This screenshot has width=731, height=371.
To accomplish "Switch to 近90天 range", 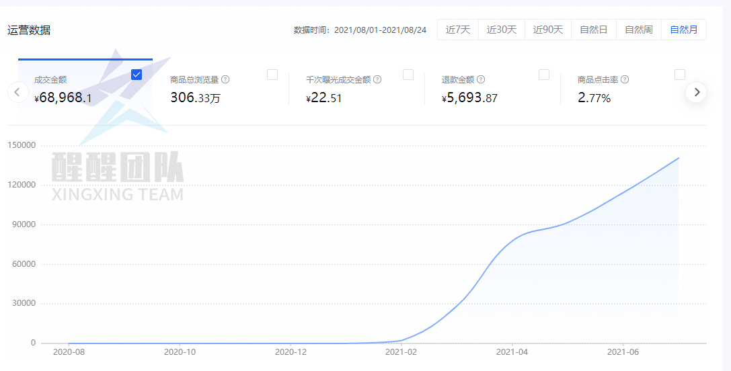I will tap(548, 30).
